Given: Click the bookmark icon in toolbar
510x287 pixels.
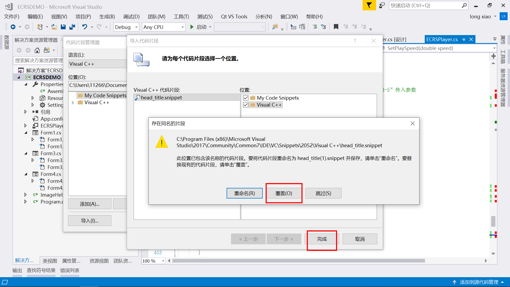Looking at the screenshot, I should (x=336, y=27).
